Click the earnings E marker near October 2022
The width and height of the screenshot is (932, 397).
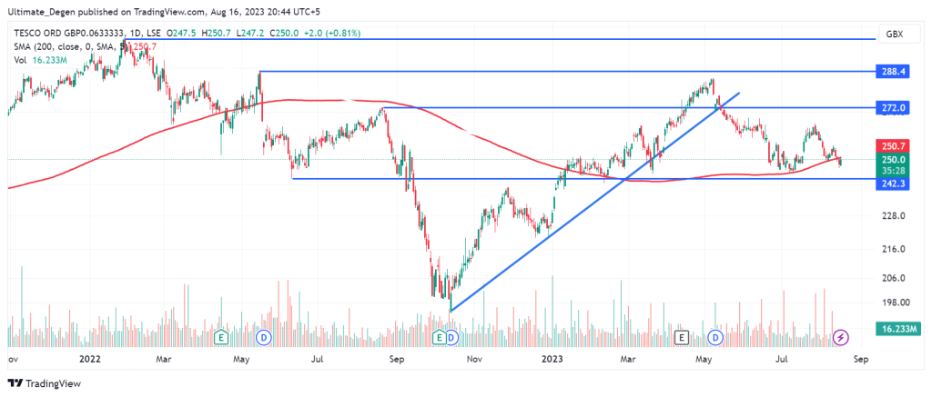[440, 338]
